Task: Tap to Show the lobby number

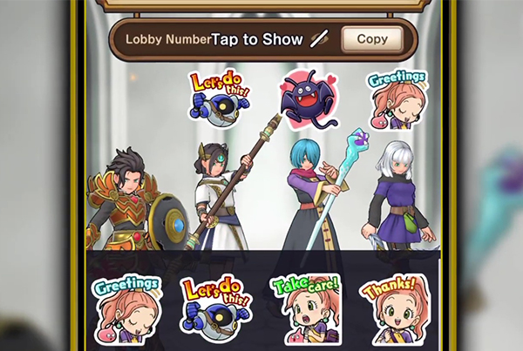Action: 257,39
